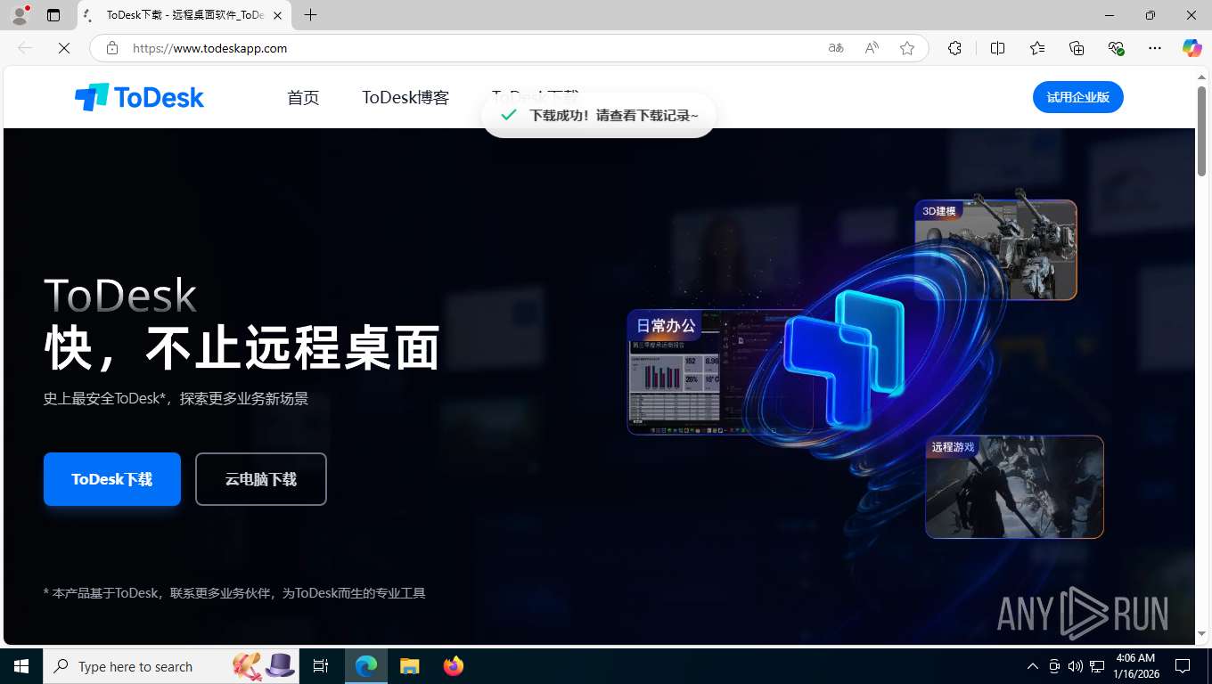Select the 远程游戏 thumbnail card
This screenshot has height=684, width=1212.
[1014, 487]
